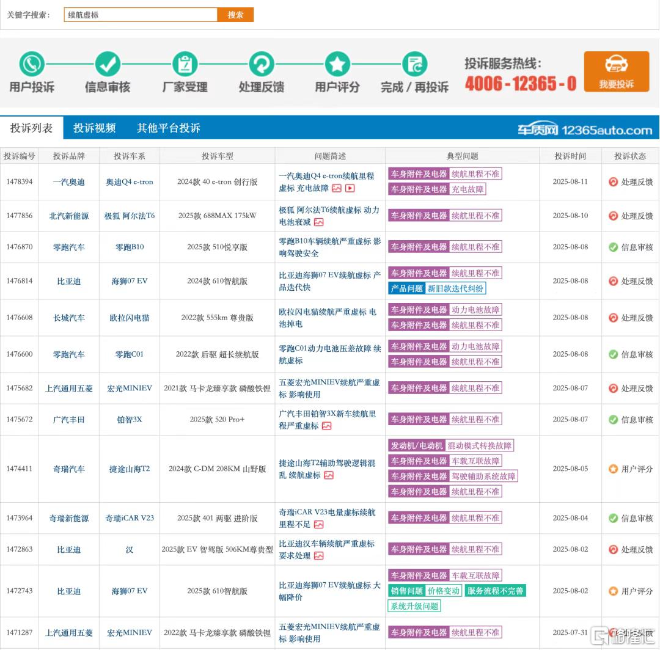This screenshot has width=660, height=650.
Task: Switch to the 投诉视频 tab
Action: tap(94, 128)
